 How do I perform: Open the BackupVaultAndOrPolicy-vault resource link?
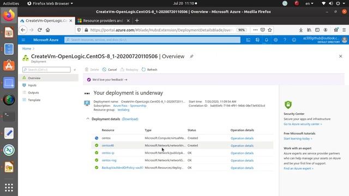point(122,168)
